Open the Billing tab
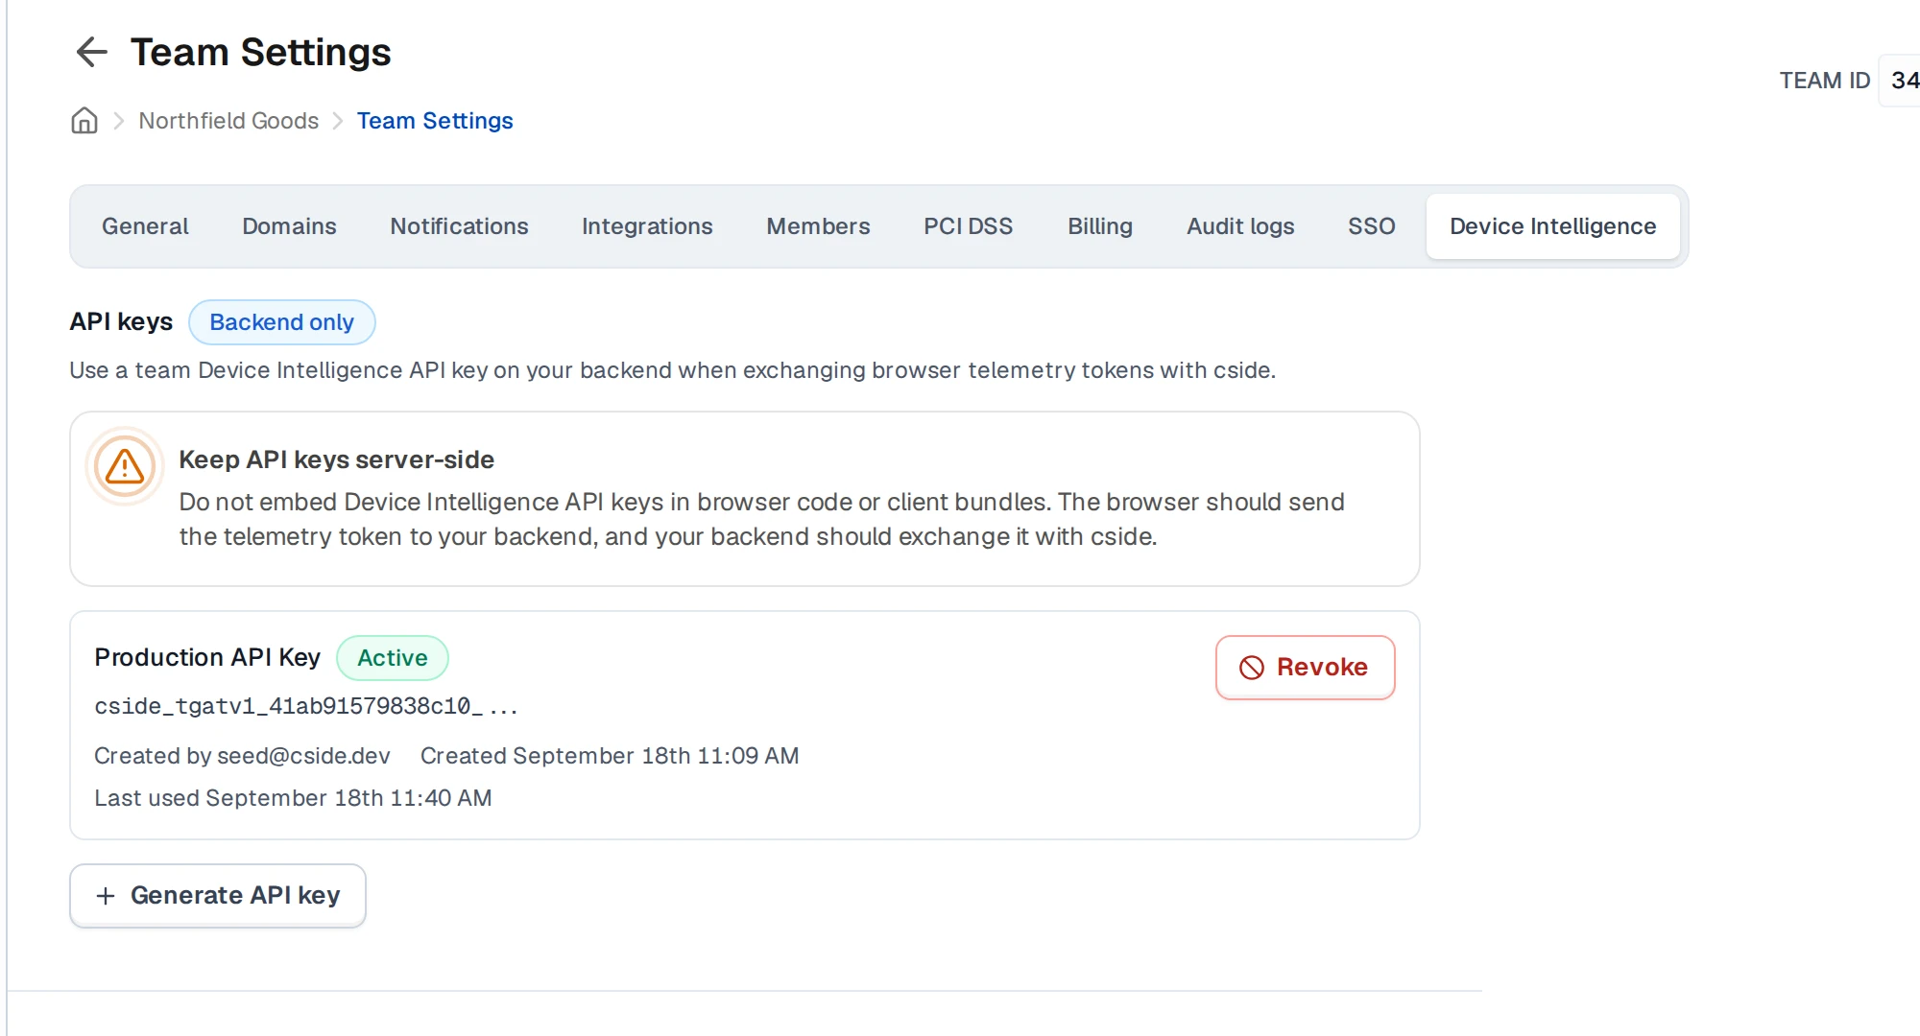Image resolution: width=1920 pixels, height=1036 pixels. [x=1100, y=226]
